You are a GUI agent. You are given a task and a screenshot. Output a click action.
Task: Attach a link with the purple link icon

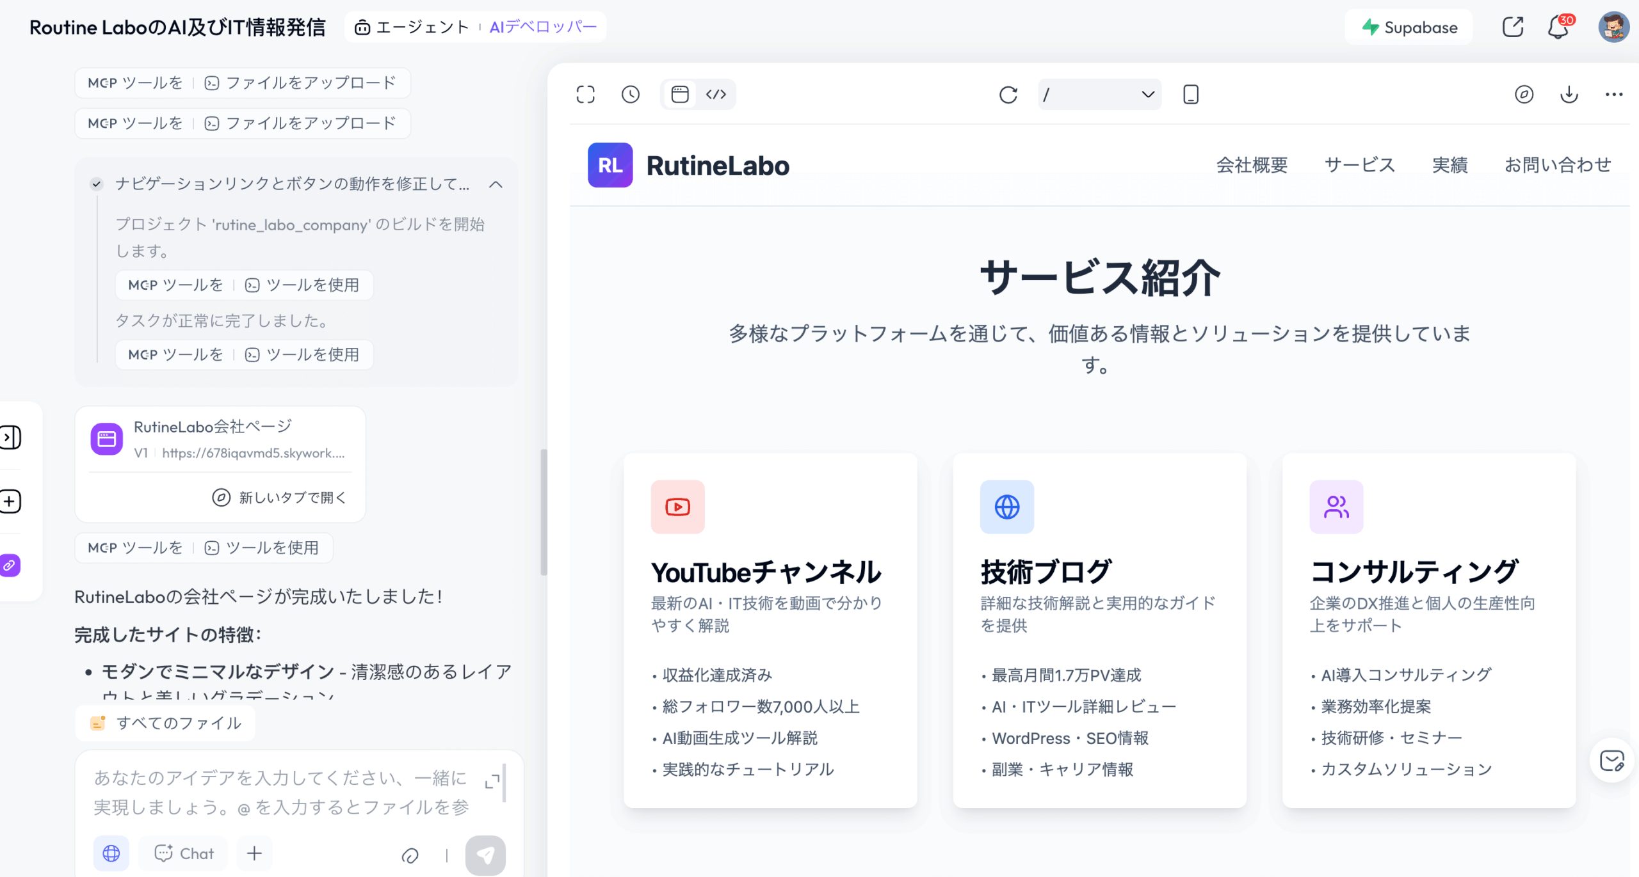pyautogui.click(x=10, y=565)
